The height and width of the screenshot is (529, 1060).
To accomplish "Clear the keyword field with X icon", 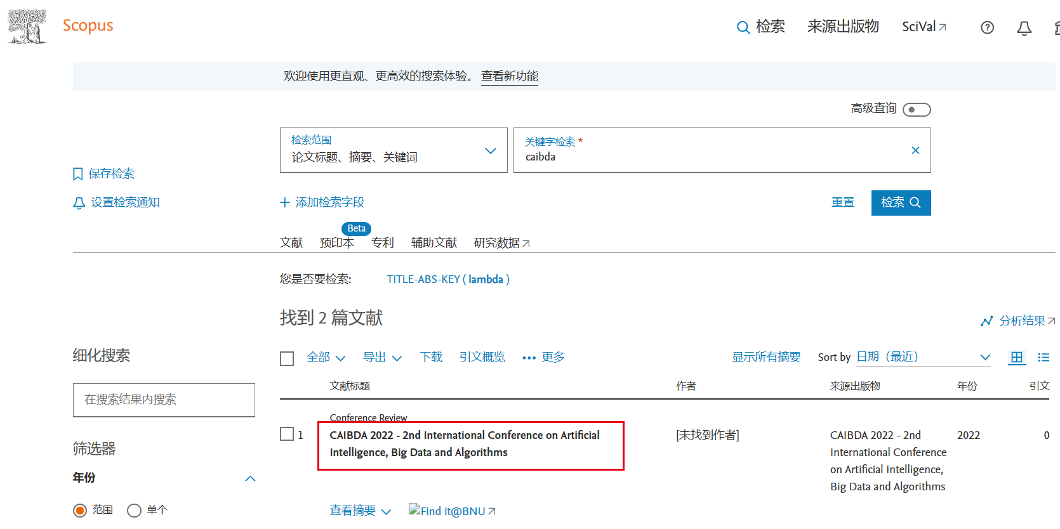I will (915, 150).
